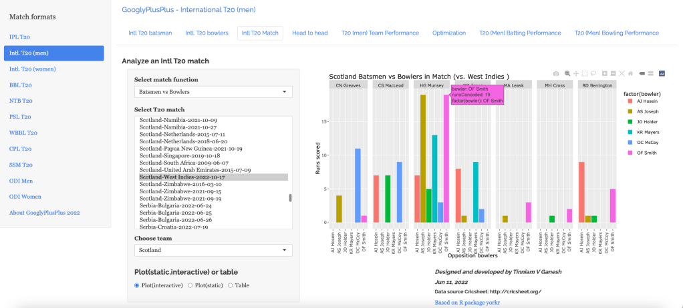Screen dimensions: 683x308
Task: Select the Pan tool in chart toolbar
Action: coord(576,73)
